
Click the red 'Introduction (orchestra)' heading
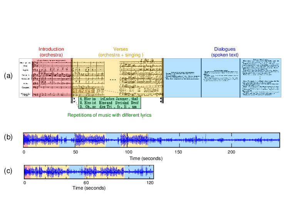51,52
